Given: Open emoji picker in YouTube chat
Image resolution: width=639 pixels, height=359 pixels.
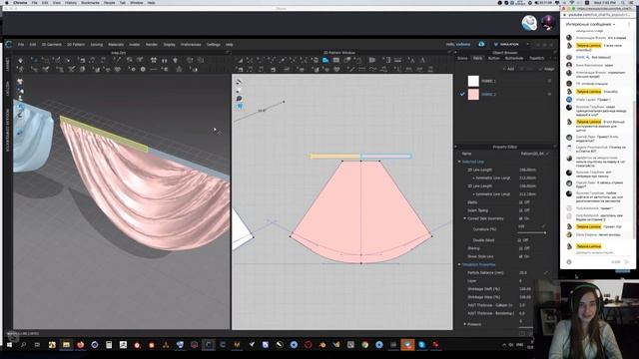Looking at the screenshot, I should (569, 261).
